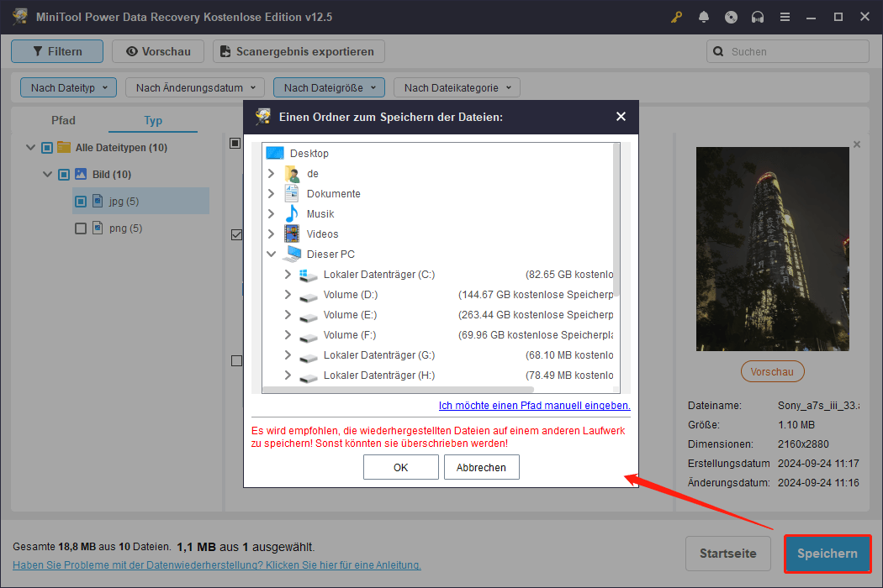Viewport: 883px width, 588px height.
Task: Open 'Ich möchte einen Pfad manuell eingeben' link
Action: (534, 405)
